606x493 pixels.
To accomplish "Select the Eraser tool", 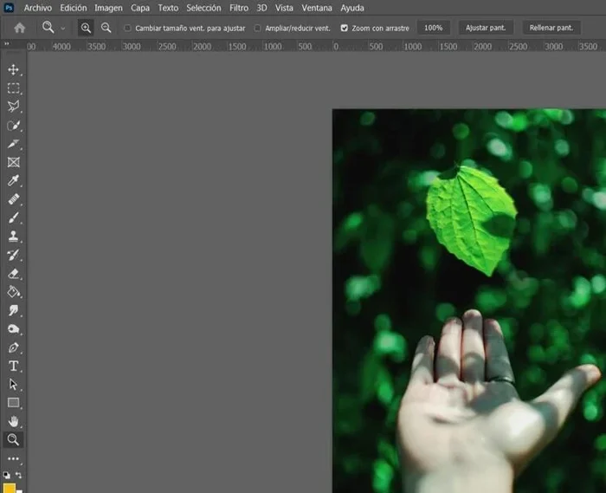I will tap(13, 273).
